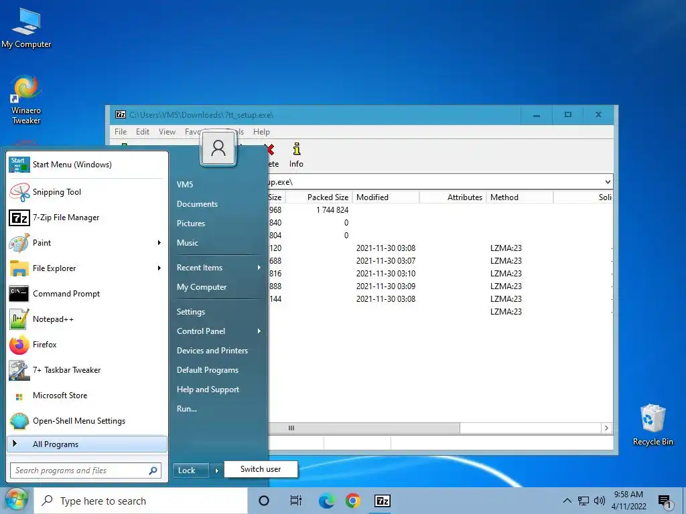Launch Microsoft Edge from taskbar
Screen dimensions: 686x514
click(x=326, y=501)
